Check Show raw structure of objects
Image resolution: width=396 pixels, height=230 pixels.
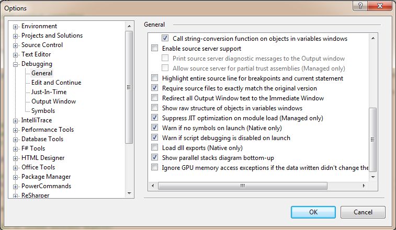tap(154, 108)
